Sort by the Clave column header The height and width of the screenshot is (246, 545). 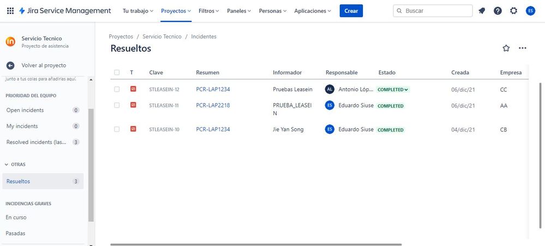(156, 73)
